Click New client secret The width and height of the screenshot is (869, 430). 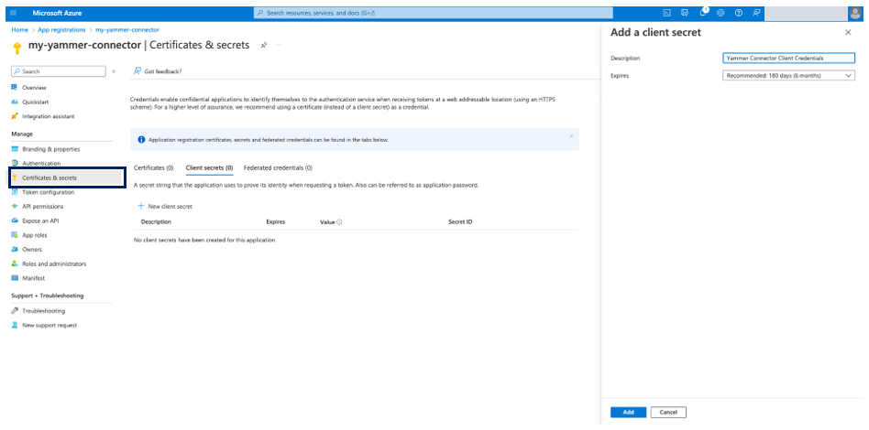click(x=165, y=207)
